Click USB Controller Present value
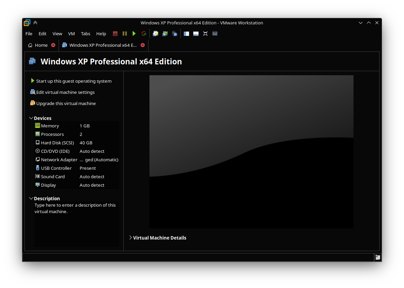 87,168
